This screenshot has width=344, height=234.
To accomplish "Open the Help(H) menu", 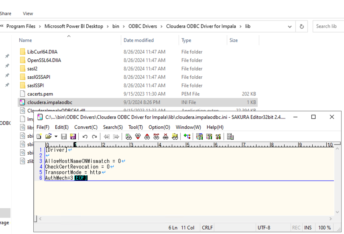I will coord(215,127).
